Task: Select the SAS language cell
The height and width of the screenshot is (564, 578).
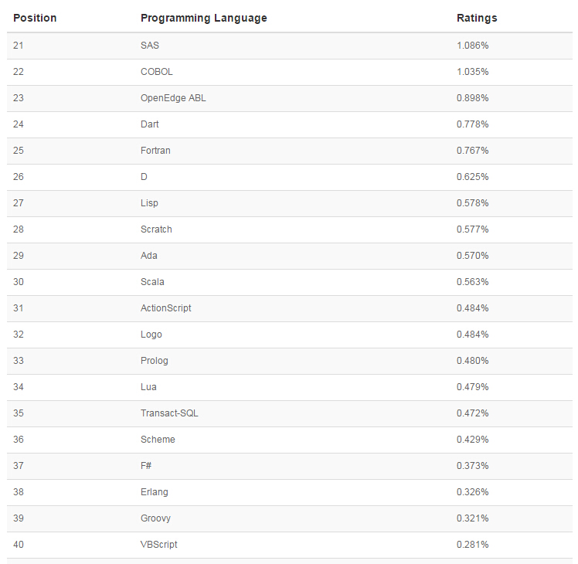Action: [x=150, y=46]
